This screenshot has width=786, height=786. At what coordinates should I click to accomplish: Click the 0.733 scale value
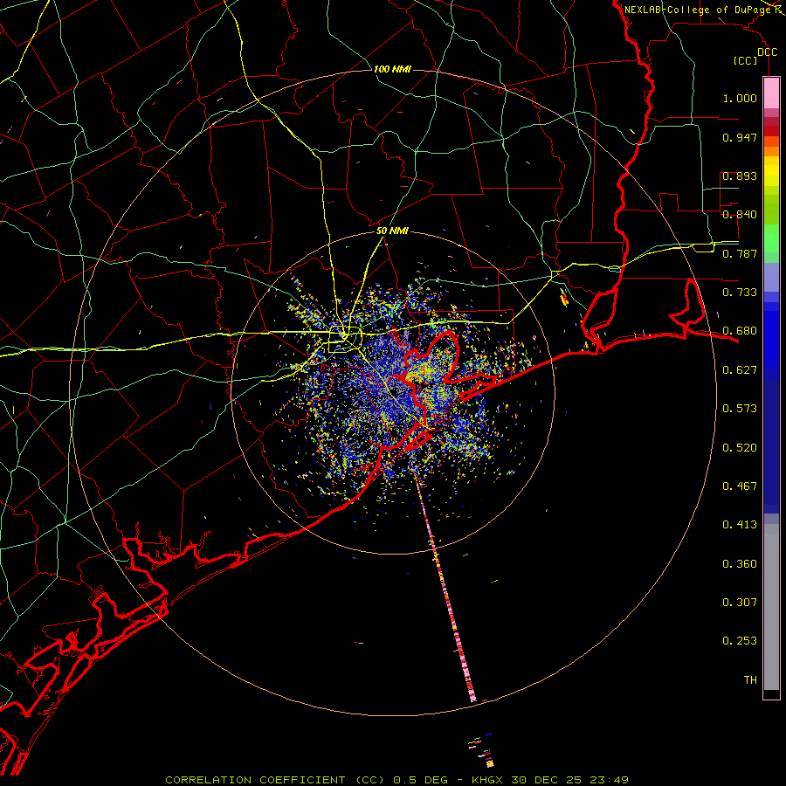740,293
